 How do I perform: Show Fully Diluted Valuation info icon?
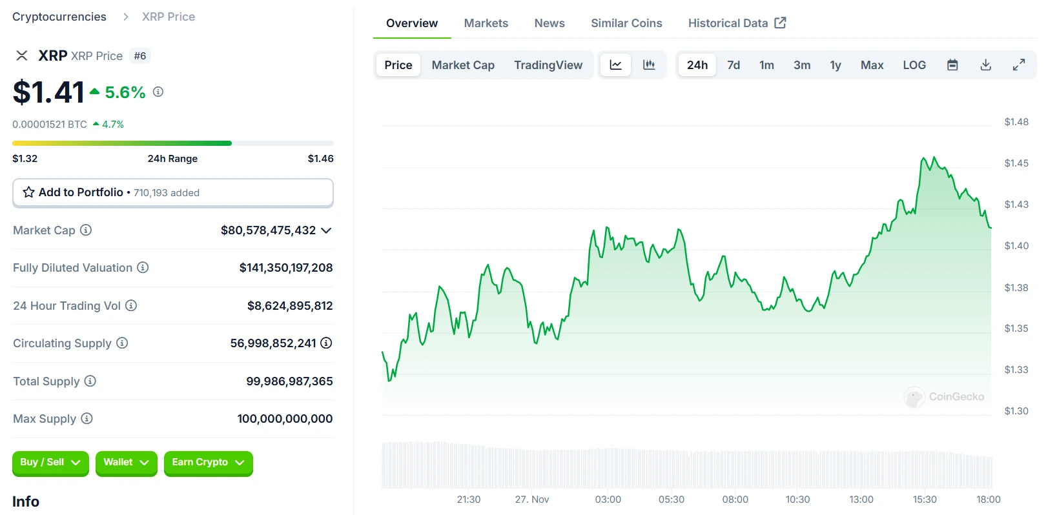143,267
